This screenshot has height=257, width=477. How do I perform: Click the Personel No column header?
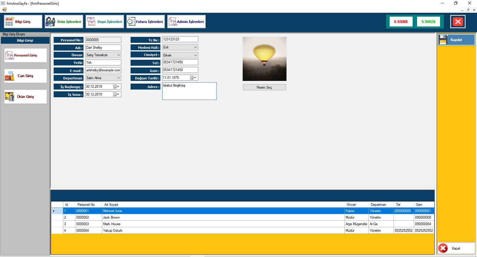pos(88,205)
